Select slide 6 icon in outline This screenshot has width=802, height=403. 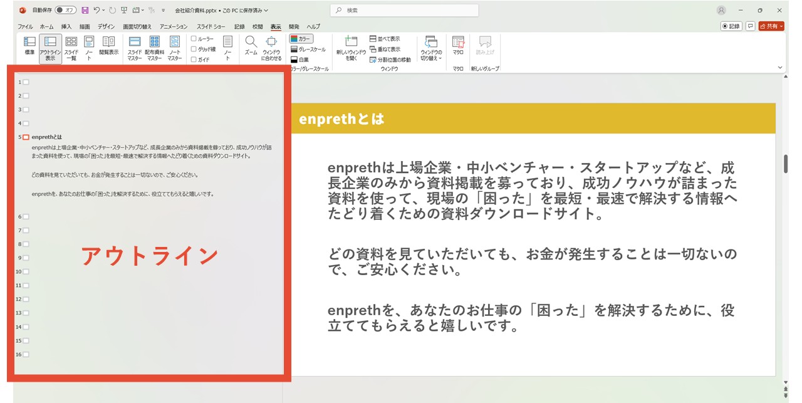point(26,216)
